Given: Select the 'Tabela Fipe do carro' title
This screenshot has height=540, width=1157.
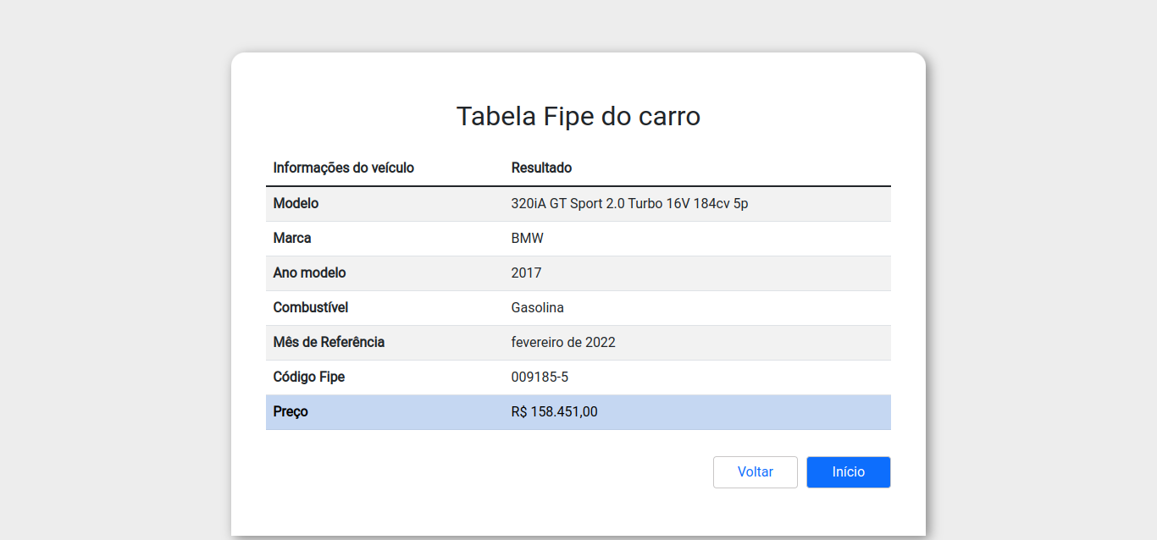Looking at the screenshot, I should 578,116.
